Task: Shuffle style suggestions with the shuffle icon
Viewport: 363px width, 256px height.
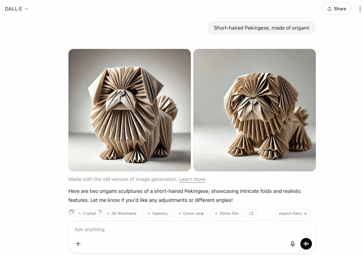Action: pos(251,214)
